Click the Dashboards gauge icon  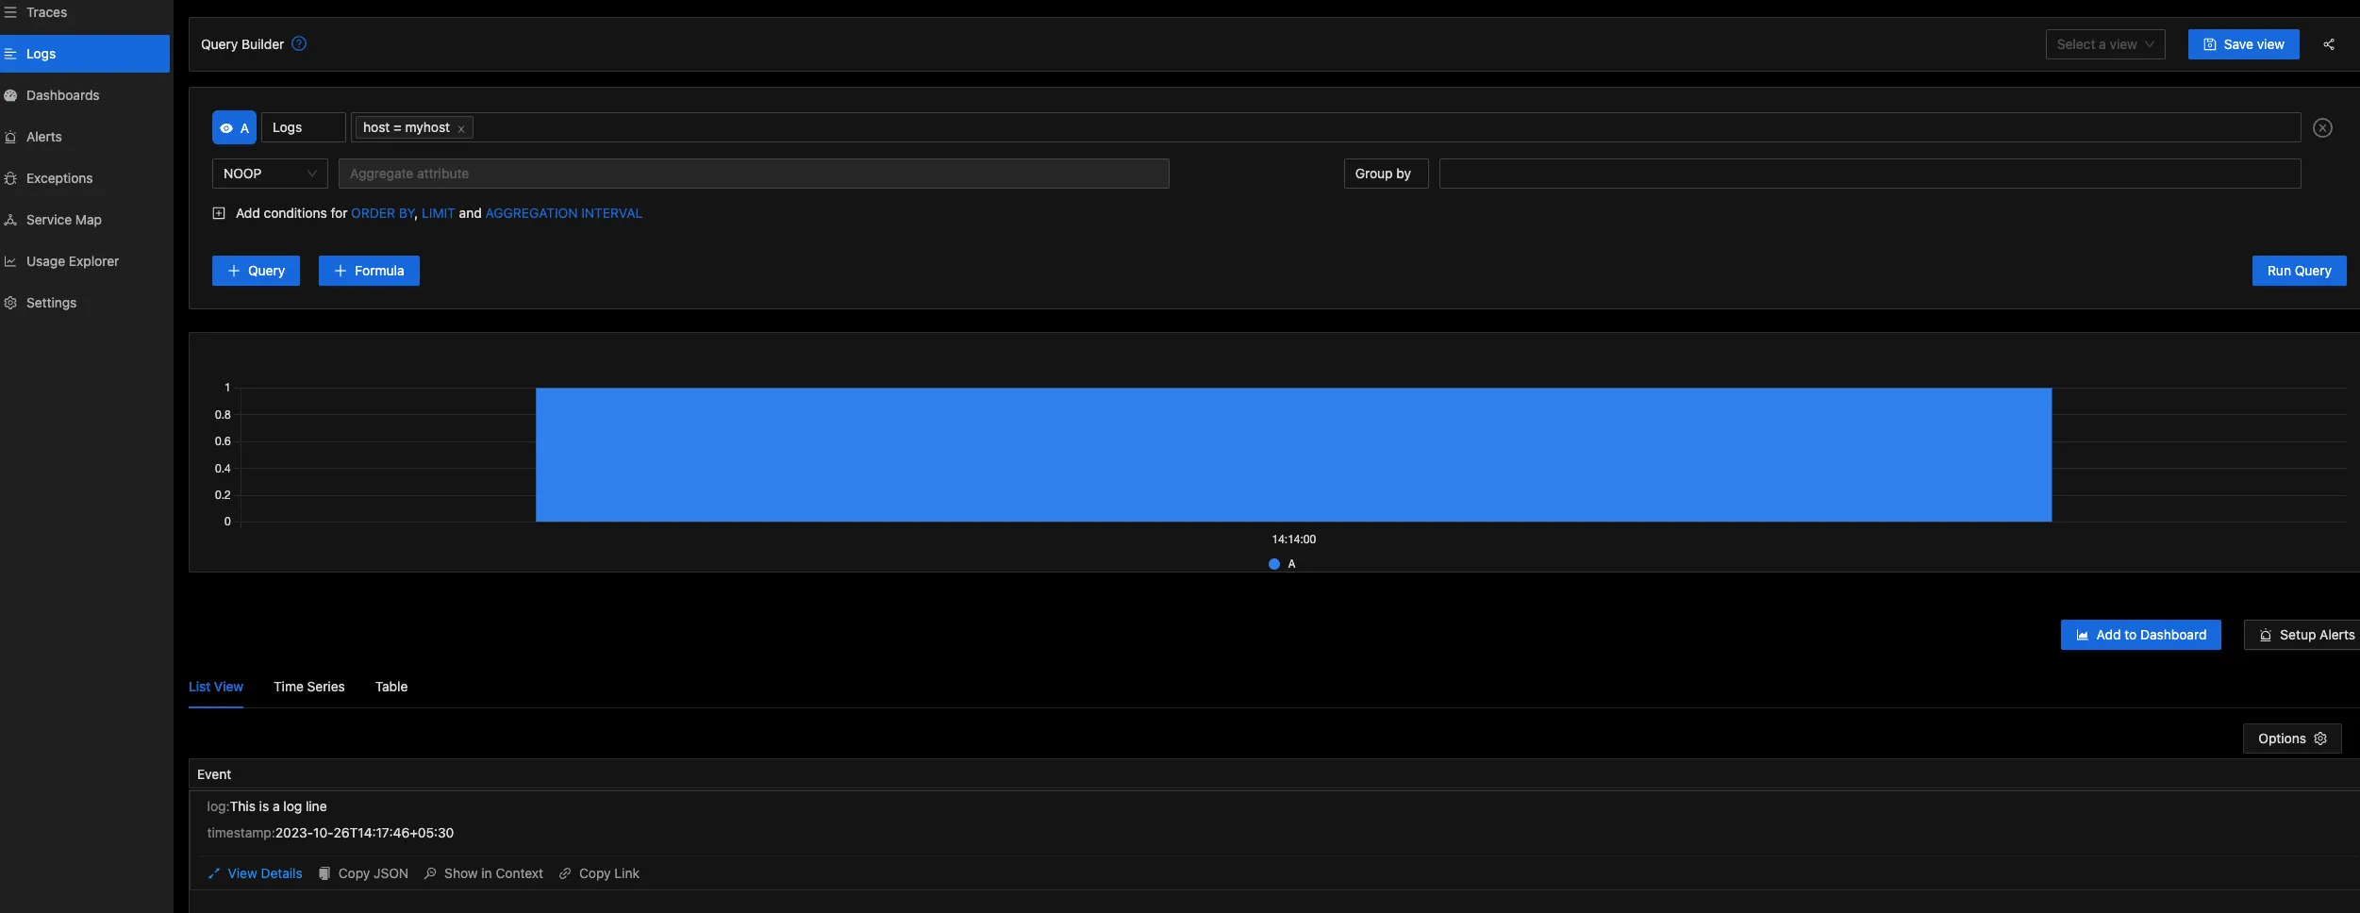10,95
